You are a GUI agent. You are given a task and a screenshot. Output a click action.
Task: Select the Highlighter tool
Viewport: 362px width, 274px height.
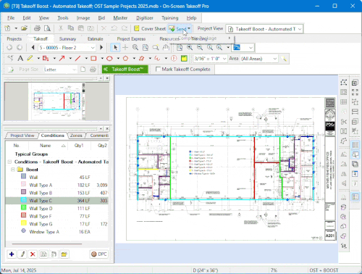30,59
